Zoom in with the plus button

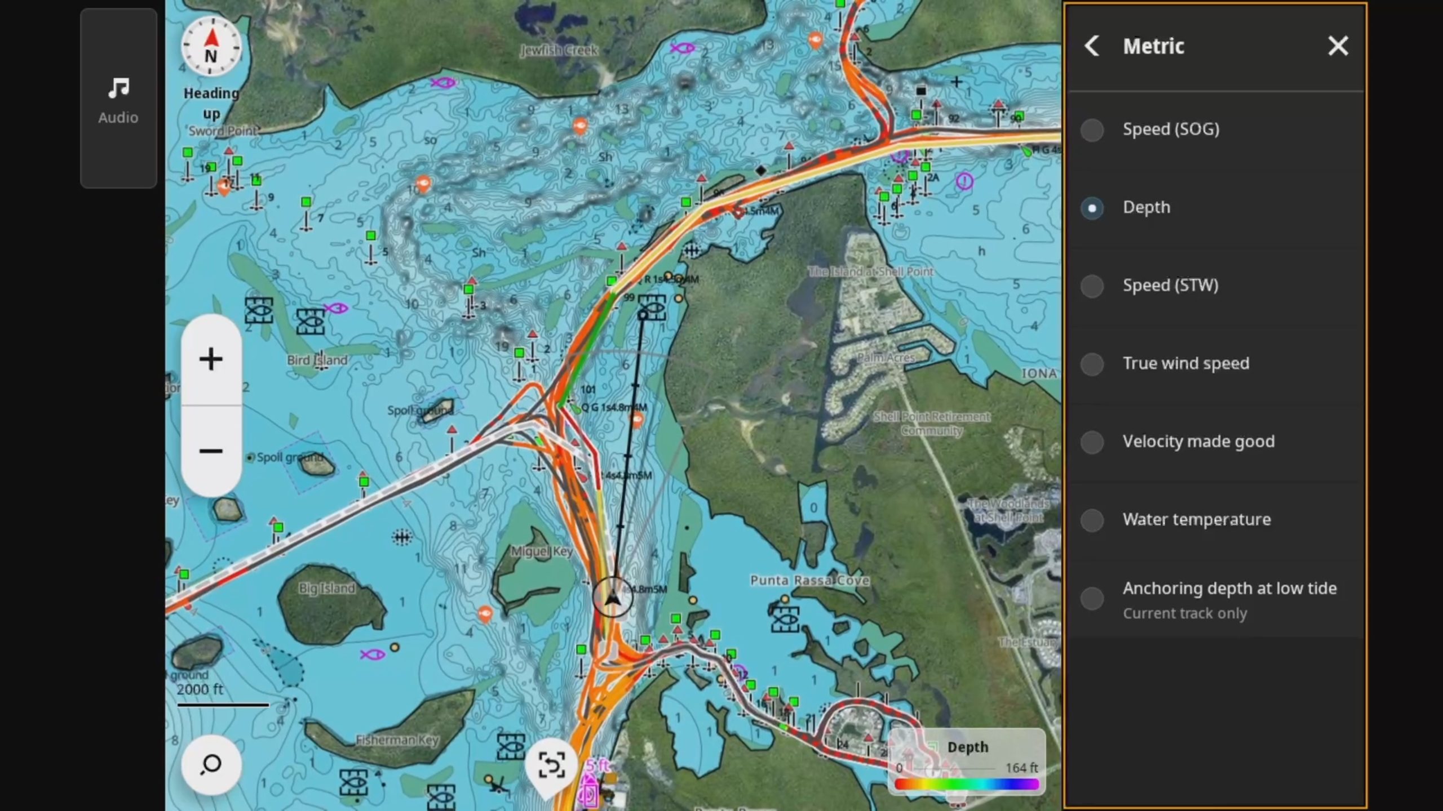click(x=211, y=359)
